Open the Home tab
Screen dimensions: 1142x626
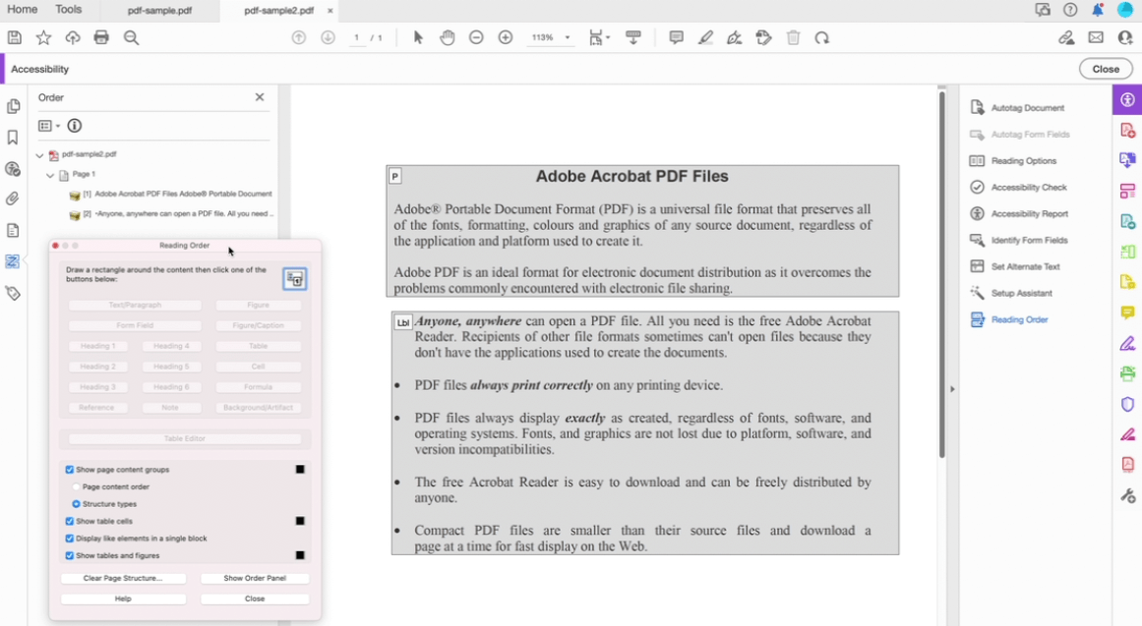[22, 10]
